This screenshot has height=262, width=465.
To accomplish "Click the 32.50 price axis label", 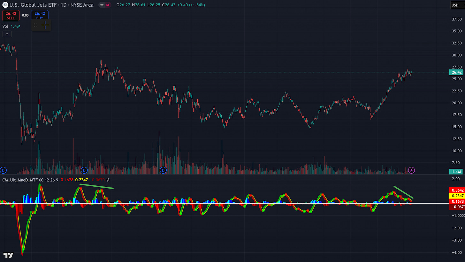I will point(456,43).
